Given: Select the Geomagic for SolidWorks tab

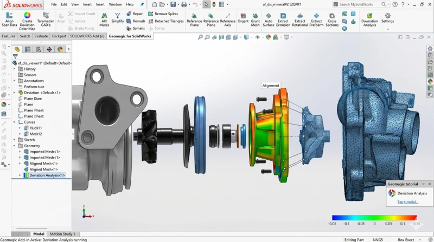Looking at the screenshot, I should click(x=130, y=36).
